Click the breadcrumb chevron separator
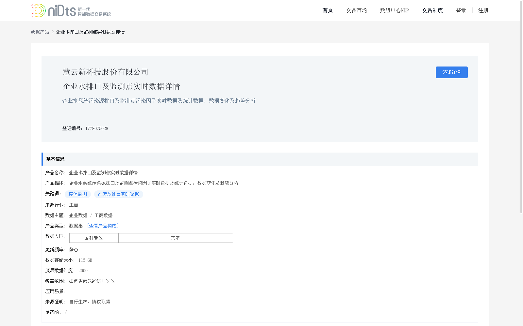Viewport: 523px width, 326px height. (x=53, y=32)
